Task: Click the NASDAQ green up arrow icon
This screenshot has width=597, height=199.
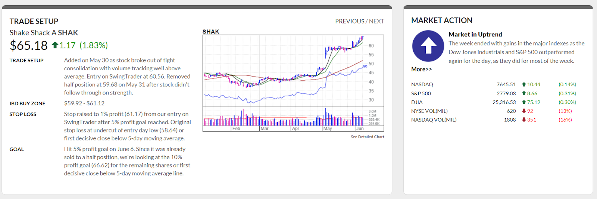Action: point(524,84)
